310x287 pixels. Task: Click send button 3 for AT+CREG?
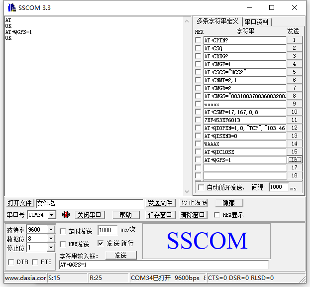tap(294, 56)
